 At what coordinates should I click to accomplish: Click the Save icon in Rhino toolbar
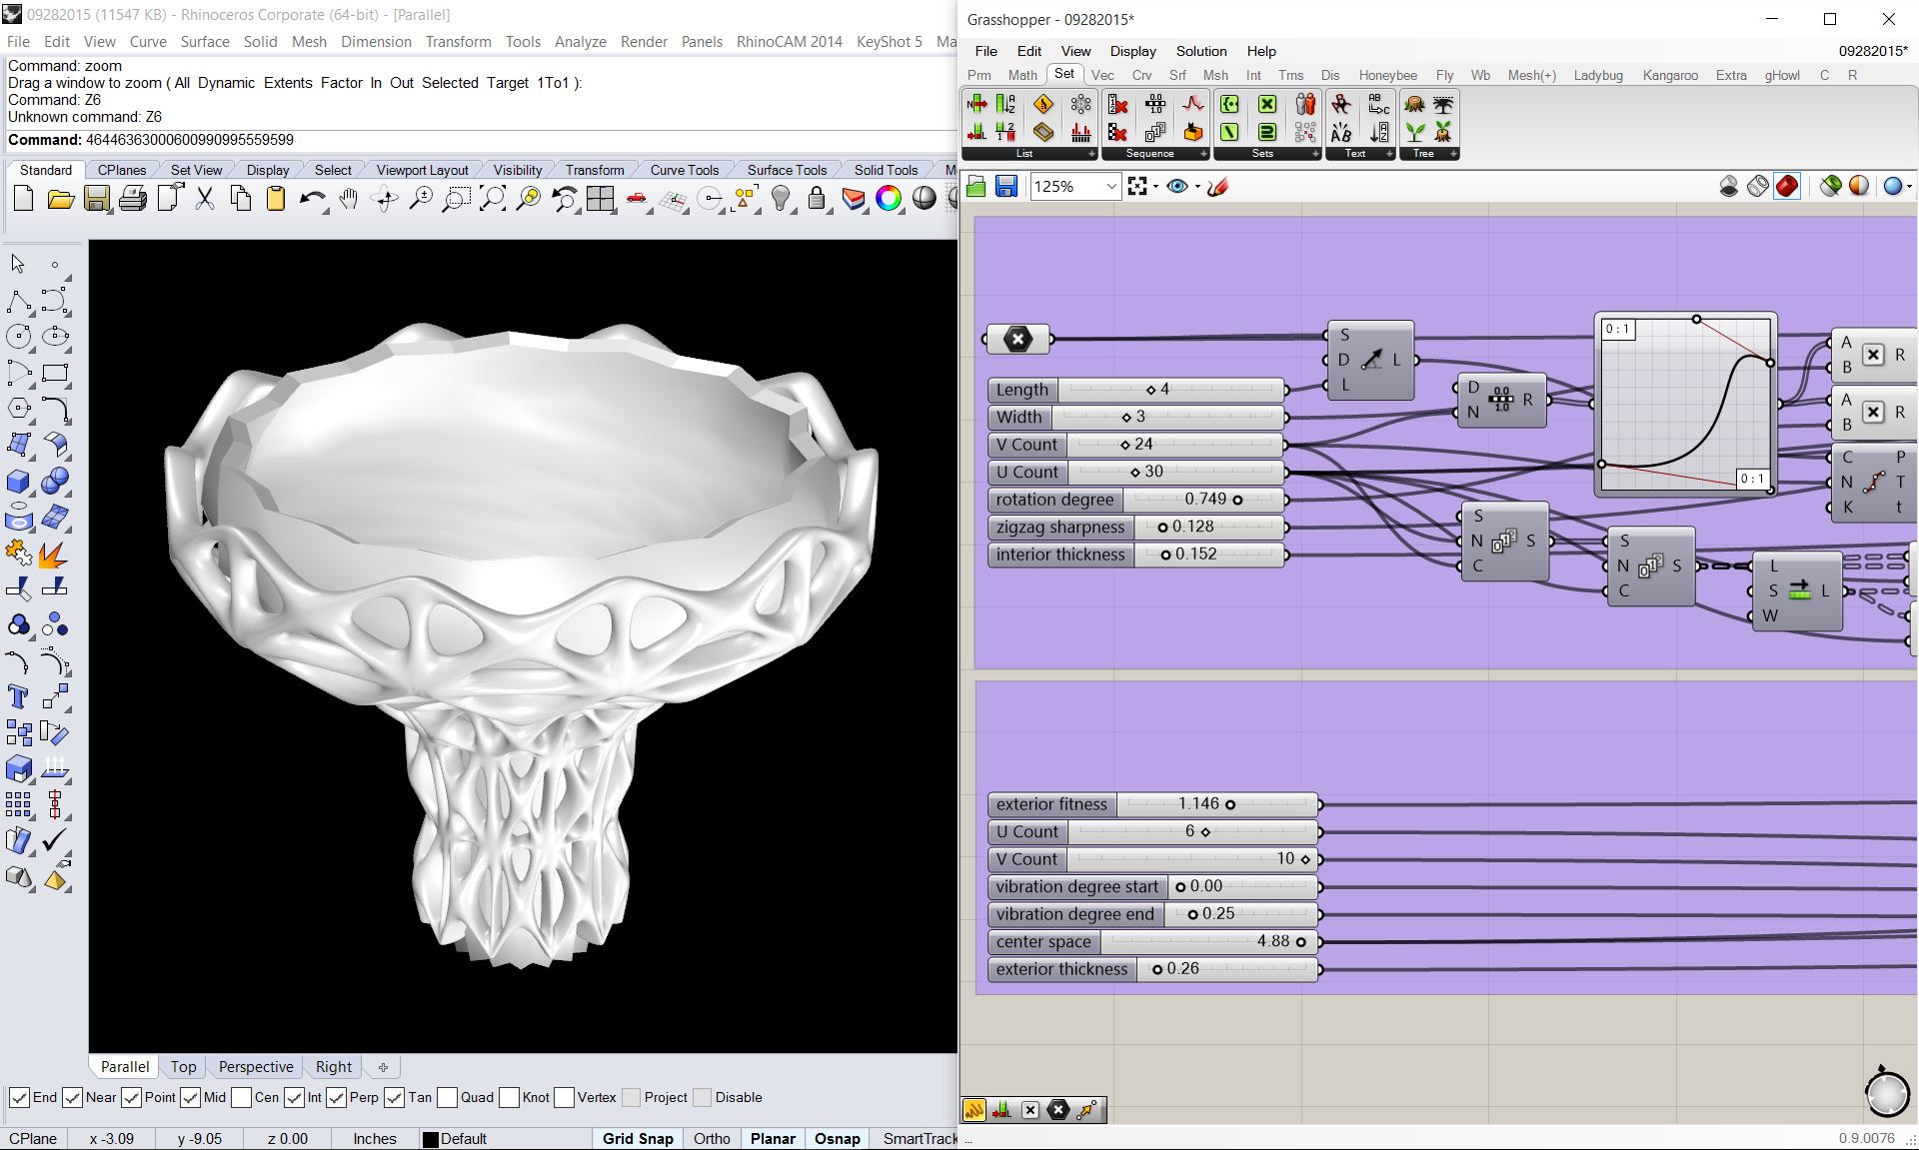(96, 199)
